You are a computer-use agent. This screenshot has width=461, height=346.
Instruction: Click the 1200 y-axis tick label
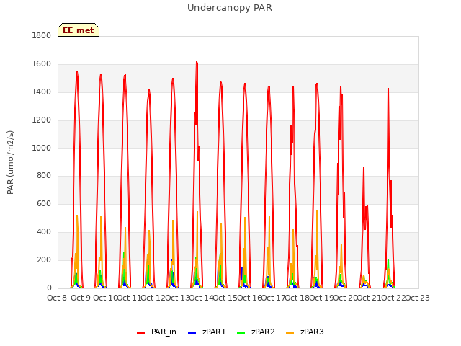tap(42, 120)
